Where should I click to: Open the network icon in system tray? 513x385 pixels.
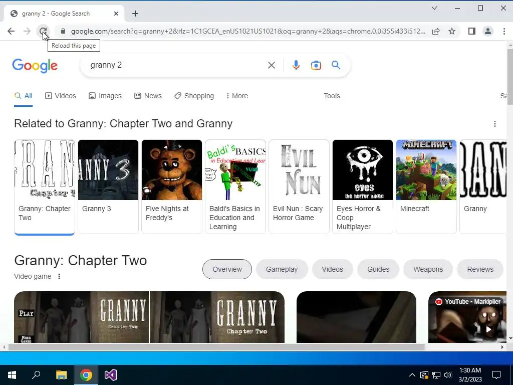pyautogui.click(x=436, y=375)
